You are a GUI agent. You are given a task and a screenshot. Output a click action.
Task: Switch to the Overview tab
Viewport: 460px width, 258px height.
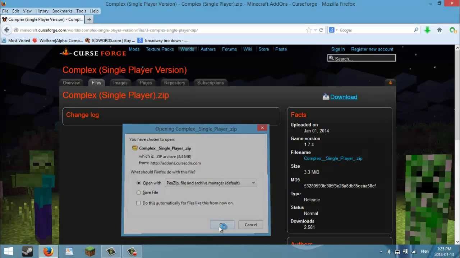click(x=71, y=83)
